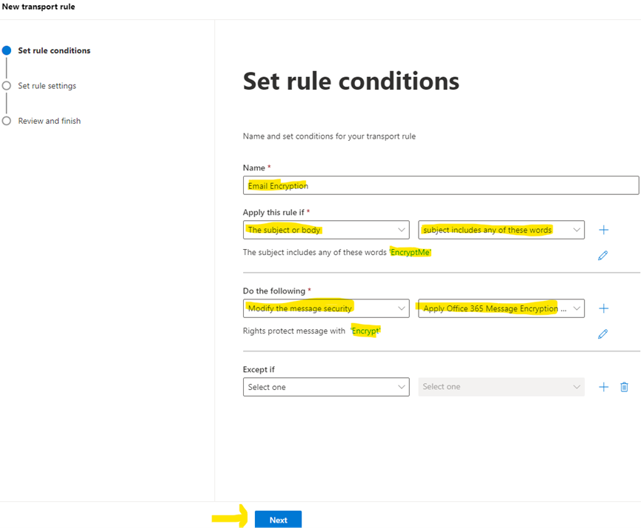Go to 'Set rule settings' step
Screen dimensions: 641x530
point(47,86)
